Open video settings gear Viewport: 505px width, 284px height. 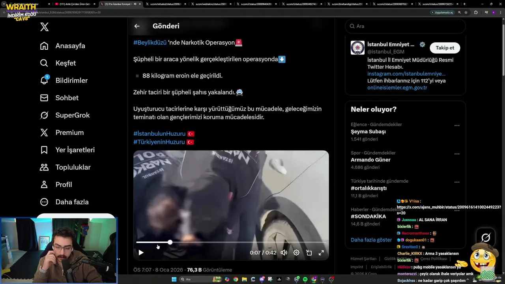[x=296, y=252]
